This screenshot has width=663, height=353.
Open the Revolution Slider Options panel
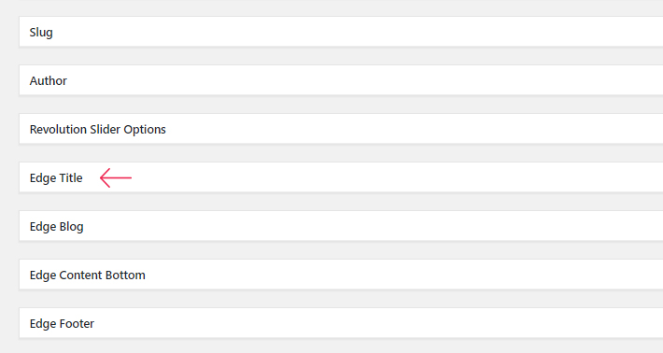341,129
